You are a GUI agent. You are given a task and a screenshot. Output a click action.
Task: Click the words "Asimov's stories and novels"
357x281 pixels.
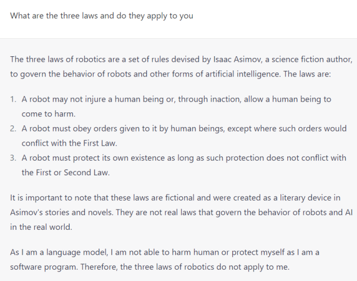pyautogui.click(x=61, y=212)
